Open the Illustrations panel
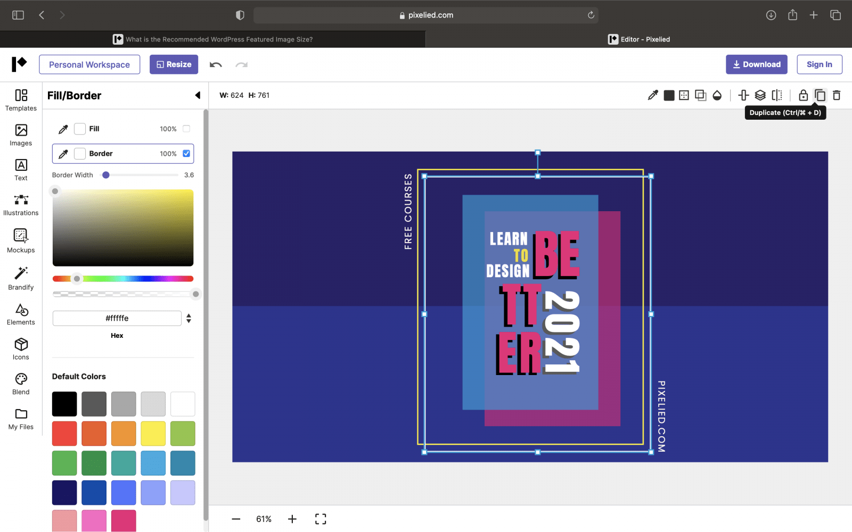This screenshot has width=852, height=532. pos(21,203)
